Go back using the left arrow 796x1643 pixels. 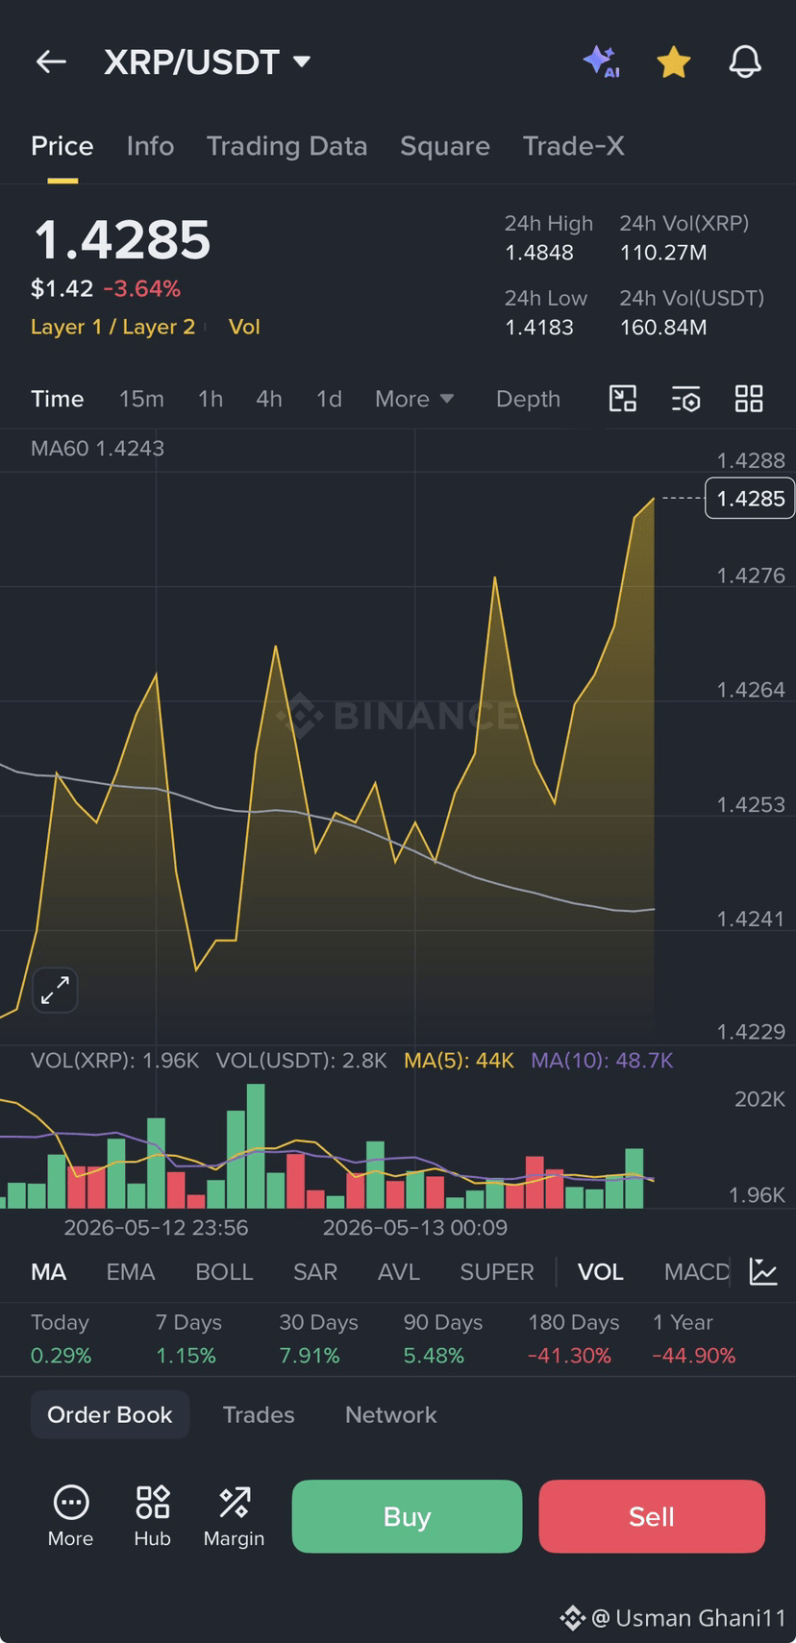[51, 62]
